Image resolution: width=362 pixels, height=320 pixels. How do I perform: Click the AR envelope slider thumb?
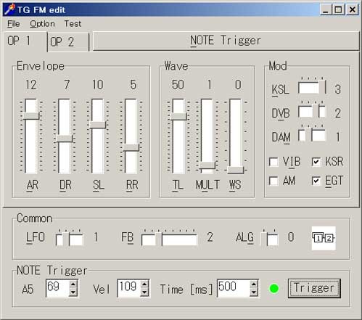(x=31, y=115)
